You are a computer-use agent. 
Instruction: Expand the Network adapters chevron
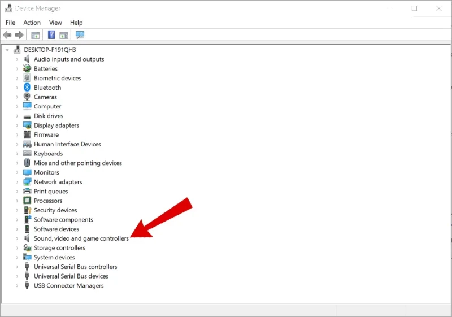[x=17, y=182]
